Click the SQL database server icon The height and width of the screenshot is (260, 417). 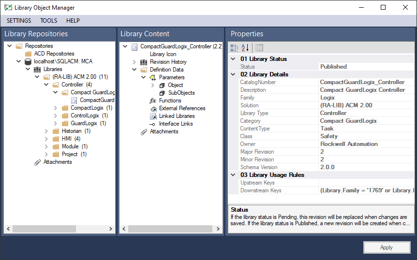click(x=28, y=61)
